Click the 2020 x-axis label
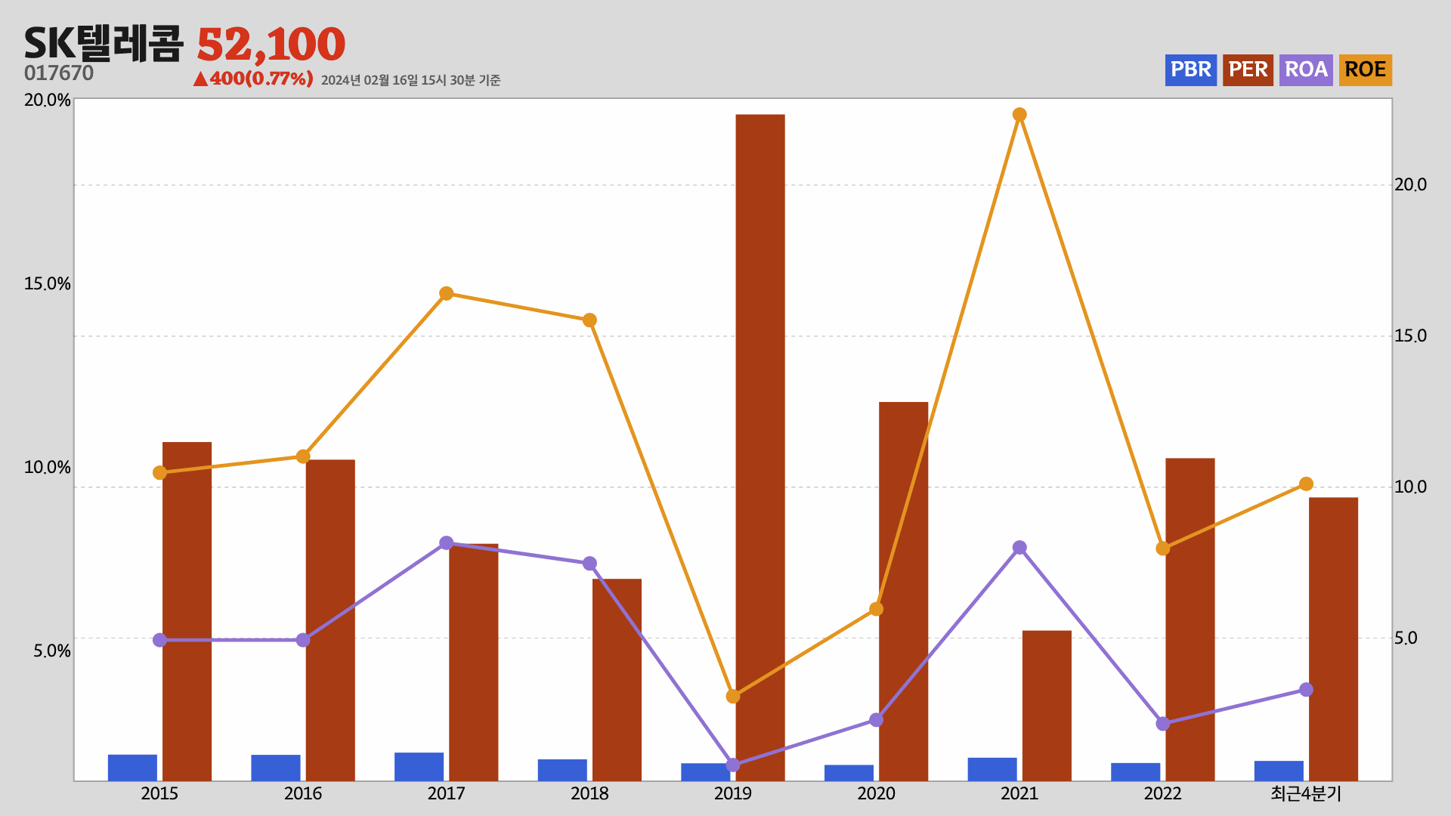The image size is (1451, 816). pyautogui.click(x=876, y=794)
